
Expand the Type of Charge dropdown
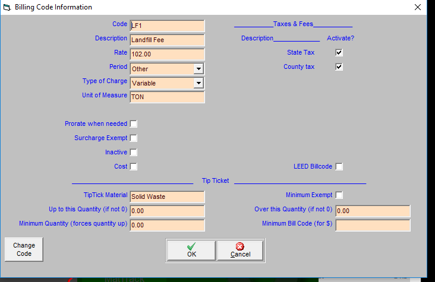(x=198, y=83)
